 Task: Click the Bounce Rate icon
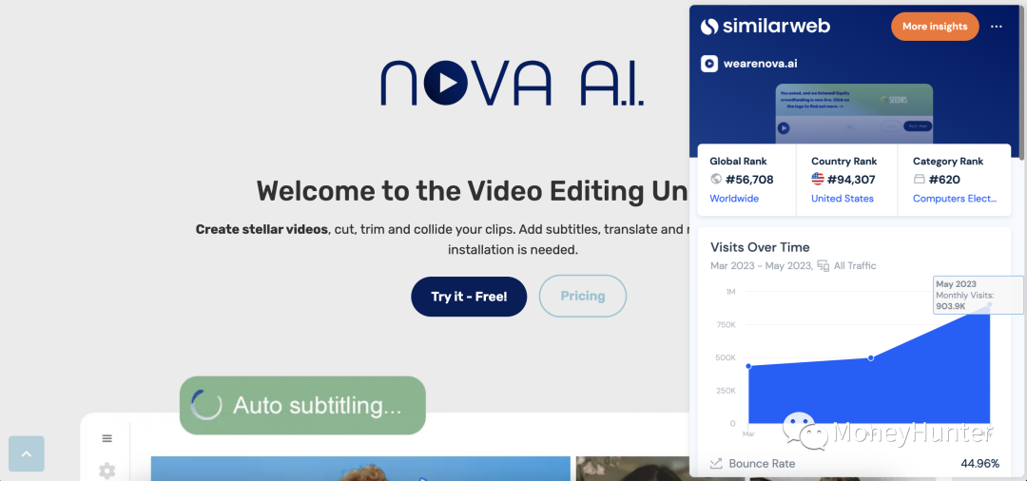717,464
